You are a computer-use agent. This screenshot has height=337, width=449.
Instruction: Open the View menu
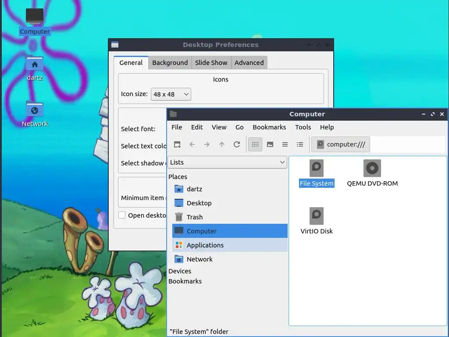(219, 127)
